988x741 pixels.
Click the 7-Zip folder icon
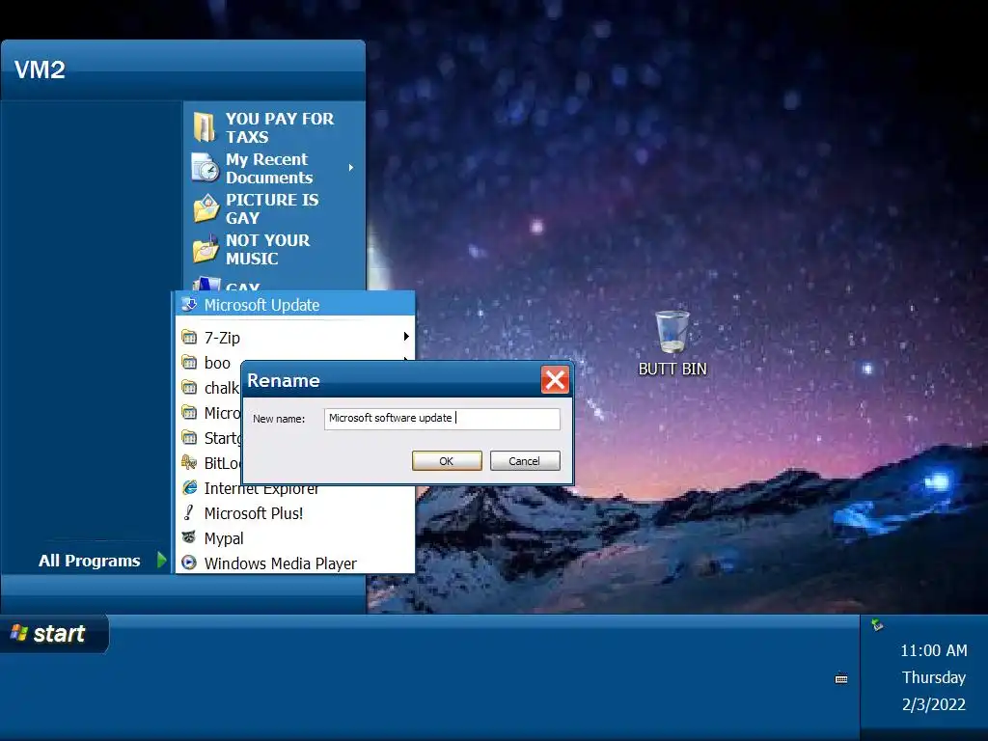coord(189,337)
